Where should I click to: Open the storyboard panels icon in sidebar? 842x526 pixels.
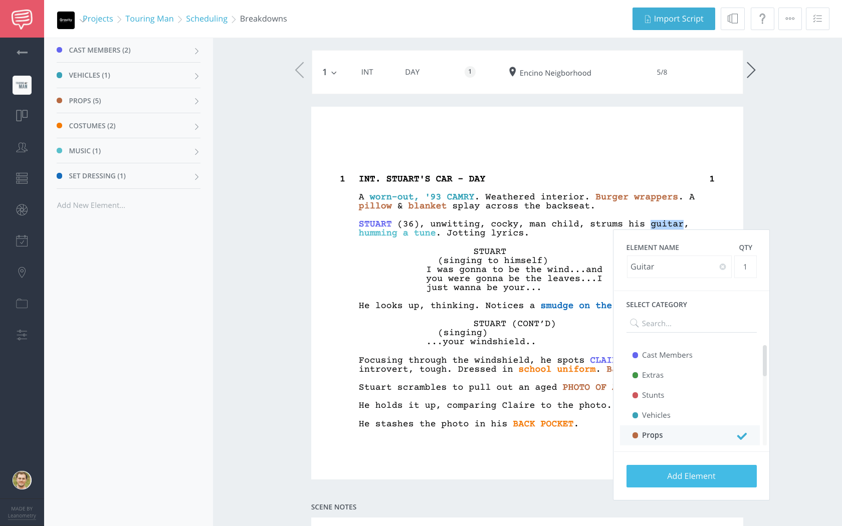click(x=22, y=116)
